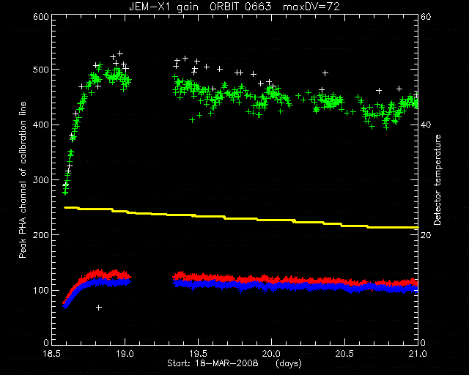
Task: Click the 40 label on right temperature axis
Action: [426, 125]
